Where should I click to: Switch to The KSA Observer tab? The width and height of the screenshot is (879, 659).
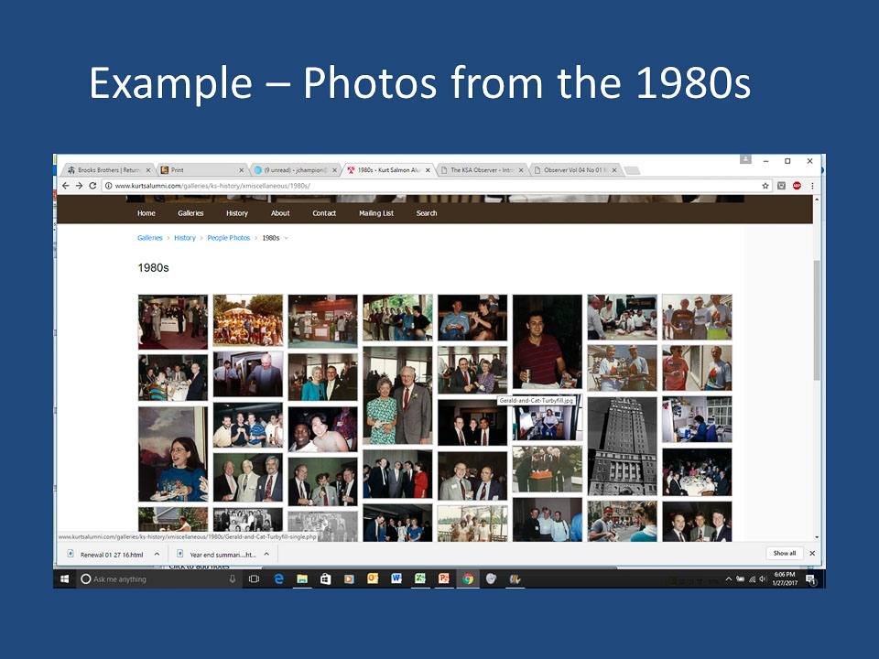tap(481, 170)
